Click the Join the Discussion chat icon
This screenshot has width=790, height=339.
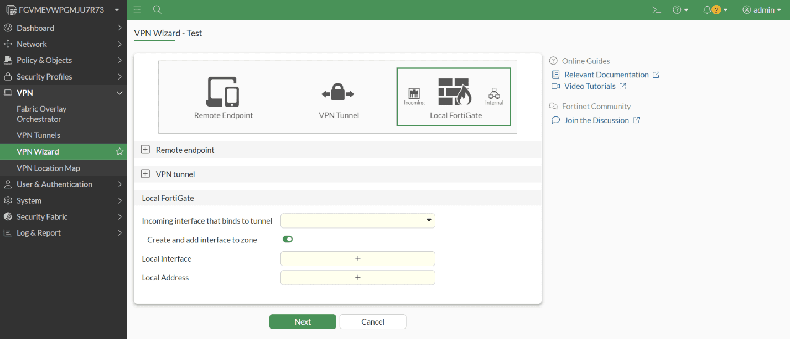click(x=556, y=120)
